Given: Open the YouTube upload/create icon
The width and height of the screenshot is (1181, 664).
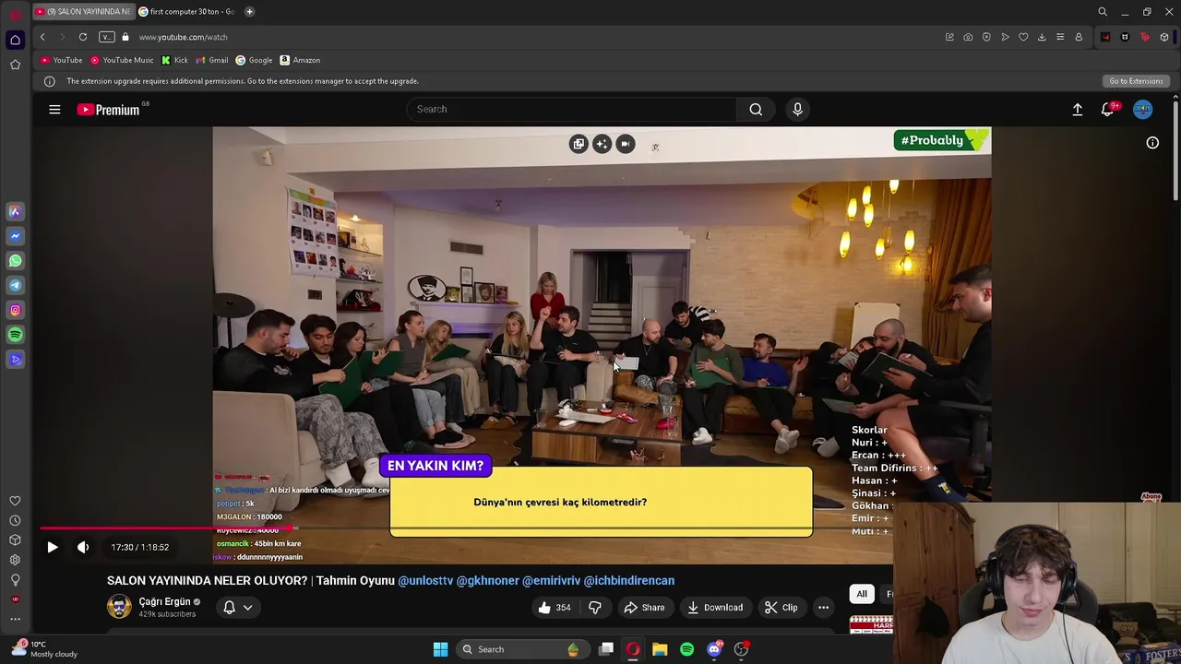Looking at the screenshot, I should (1077, 109).
